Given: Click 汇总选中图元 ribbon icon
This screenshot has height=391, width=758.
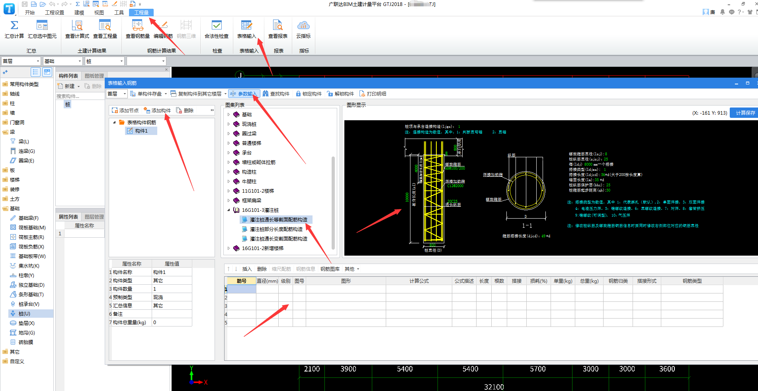Looking at the screenshot, I should coord(42,25).
